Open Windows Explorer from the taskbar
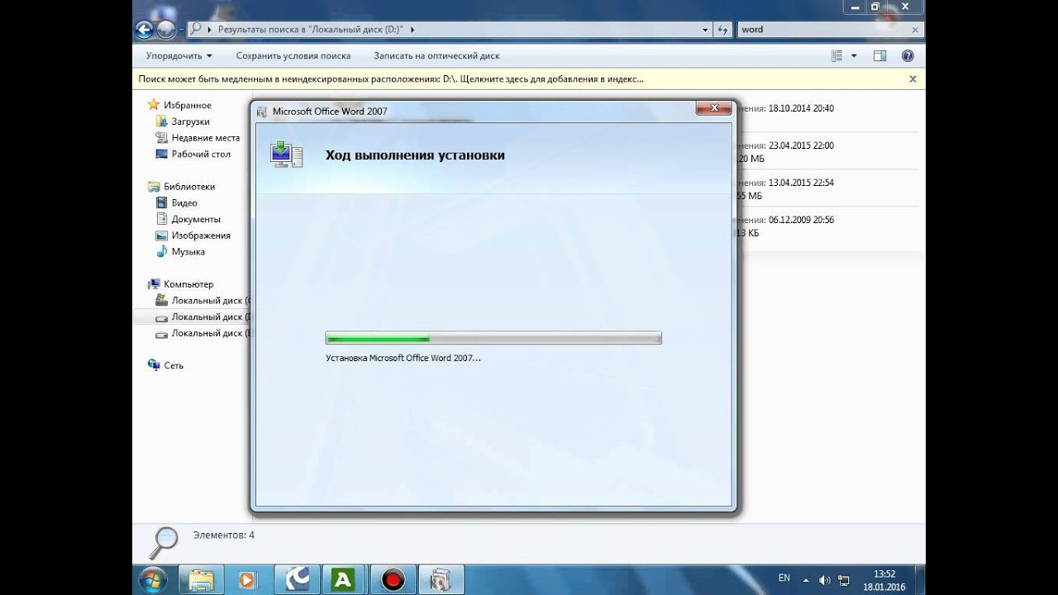Viewport: 1058px width, 595px height. tap(200, 580)
